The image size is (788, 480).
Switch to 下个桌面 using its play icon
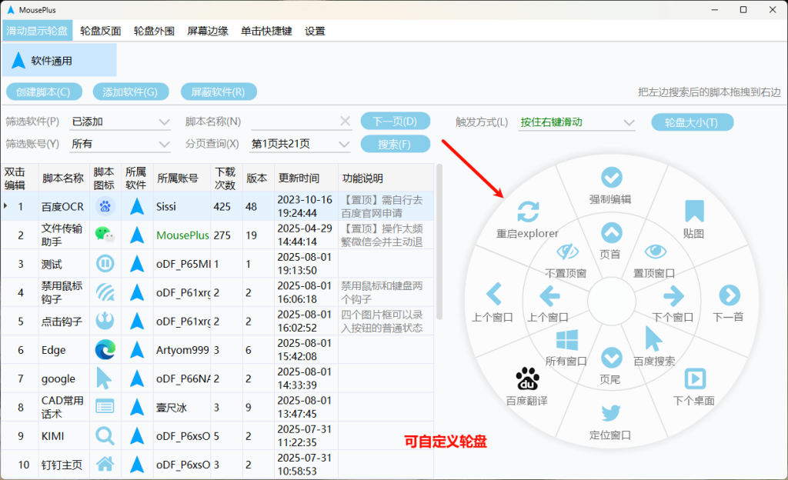click(695, 378)
